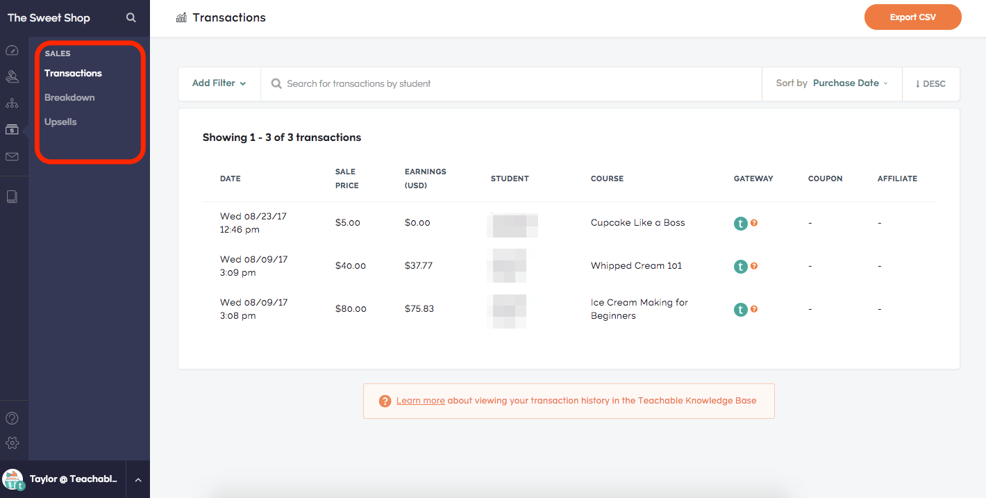The width and height of the screenshot is (986, 498).
Task: Click the $37.77 earnings value
Action: pyautogui.click(x=419, y=266)
